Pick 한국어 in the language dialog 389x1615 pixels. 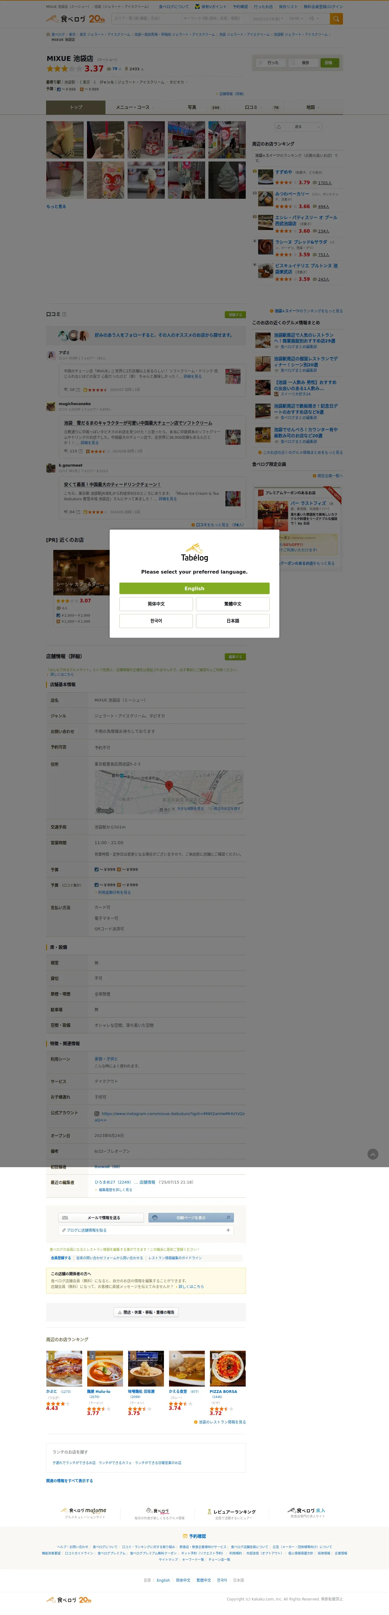tap(156, 621)
